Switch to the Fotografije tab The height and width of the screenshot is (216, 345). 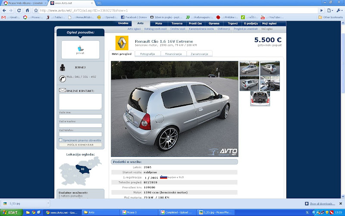coord(147,54)
